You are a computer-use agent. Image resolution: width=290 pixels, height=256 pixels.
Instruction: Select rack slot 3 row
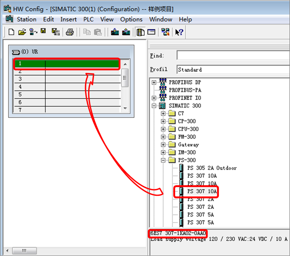pyautogui.click(x=67, y=79)
